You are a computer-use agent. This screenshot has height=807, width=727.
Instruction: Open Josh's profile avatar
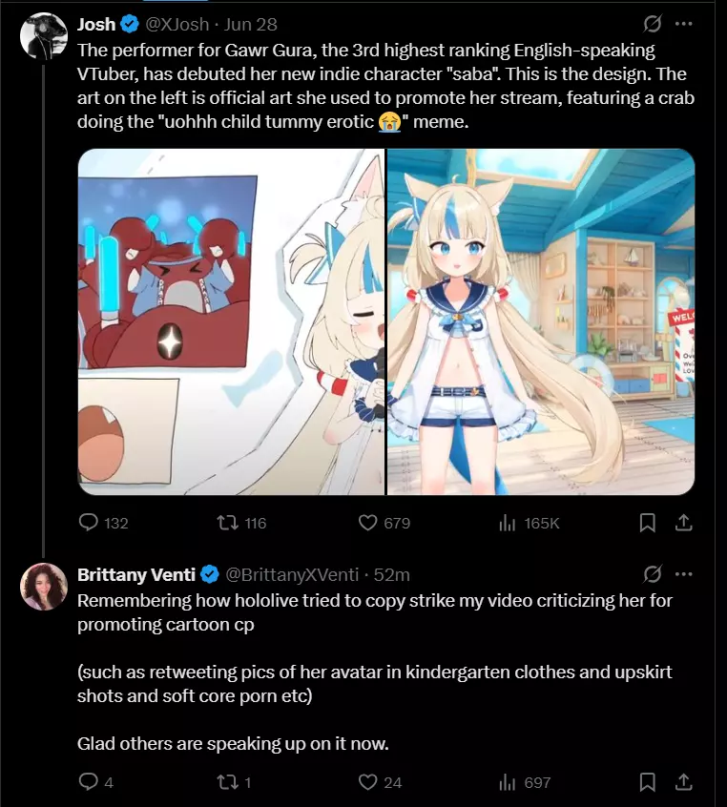pos(44,35)
